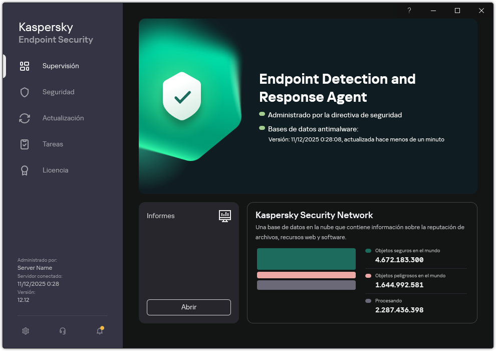Screen dimensions: 496x351
Task: Click the Informes monitor chart icon
Action: click(225, 216)
